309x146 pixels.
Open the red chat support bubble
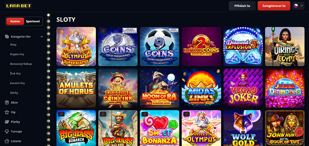(299, 132)
